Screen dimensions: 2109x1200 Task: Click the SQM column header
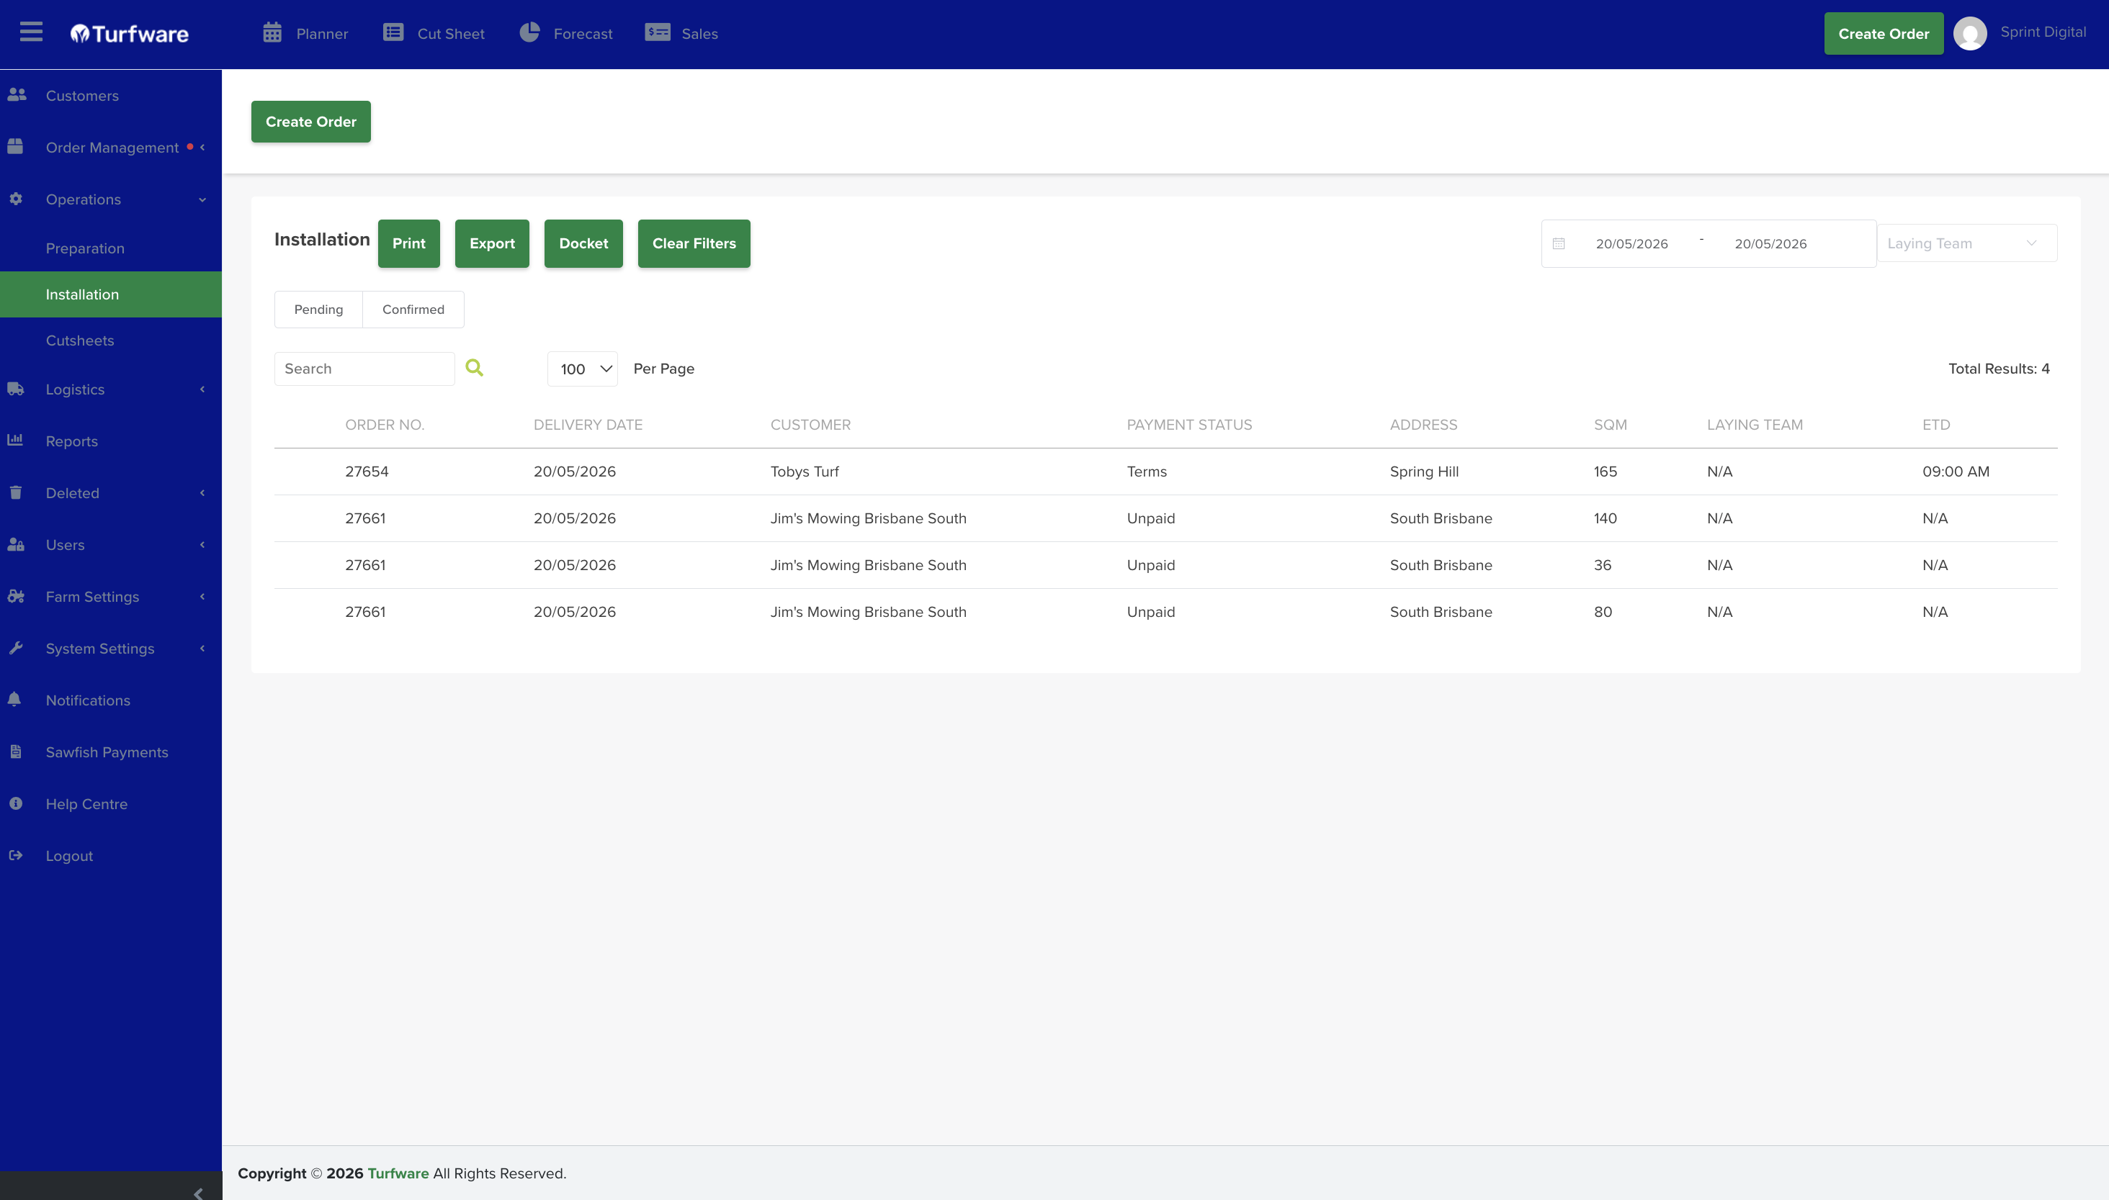[x=1610, y=425]
